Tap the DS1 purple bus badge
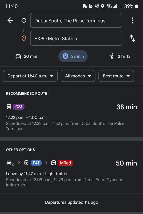This screenshot has height=214, width=143. [19, 107]
